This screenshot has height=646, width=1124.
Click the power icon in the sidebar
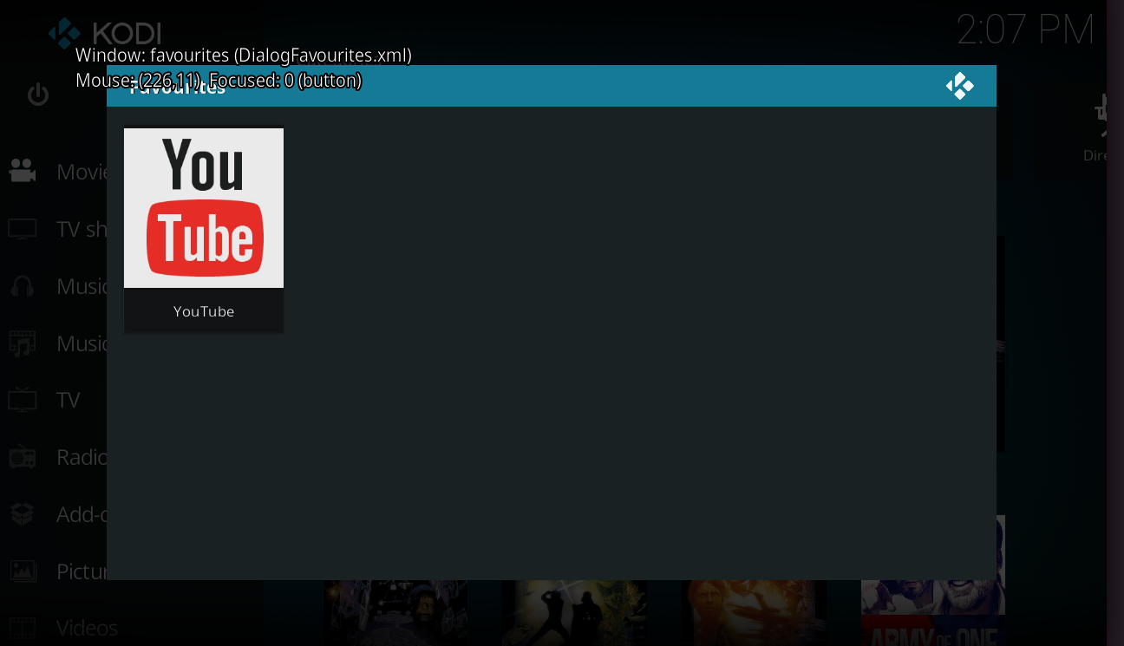(38, 94)
